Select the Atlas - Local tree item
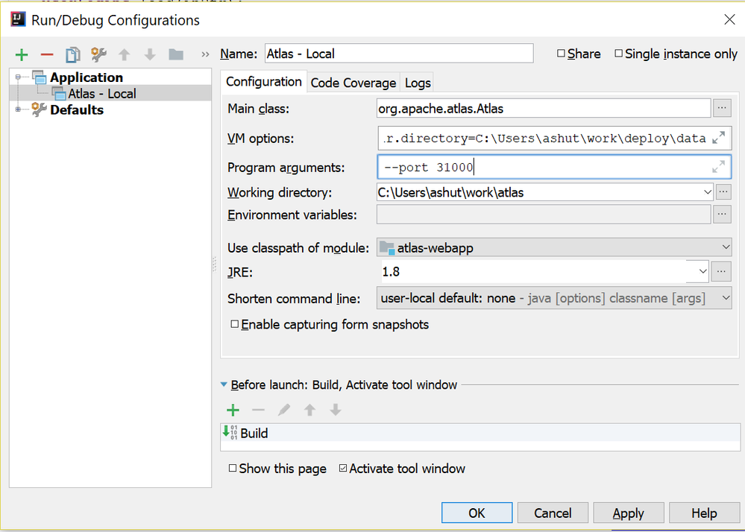Image resolution: width=745 pixels, height=532 pixels. [x=101, y=94]
